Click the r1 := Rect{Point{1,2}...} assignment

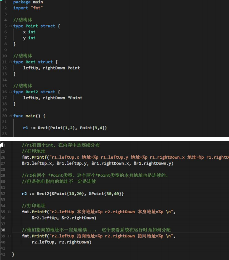point(65,128)
